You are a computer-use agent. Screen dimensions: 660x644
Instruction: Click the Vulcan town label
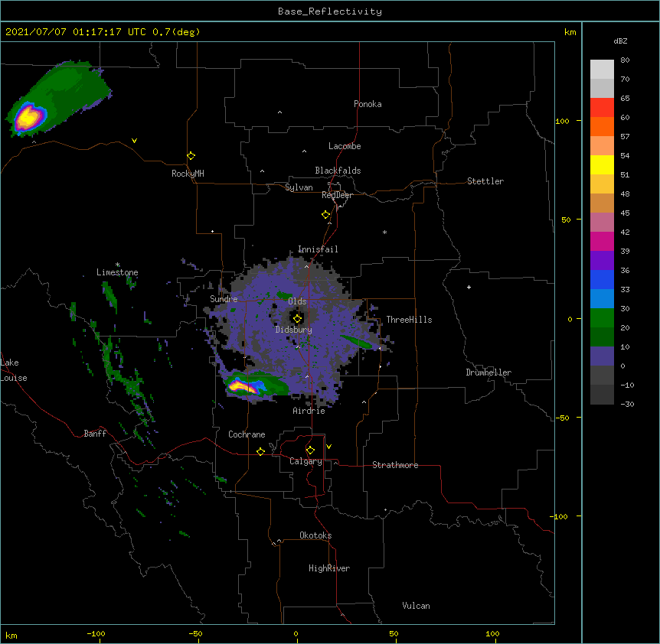(x=416, y=606)
